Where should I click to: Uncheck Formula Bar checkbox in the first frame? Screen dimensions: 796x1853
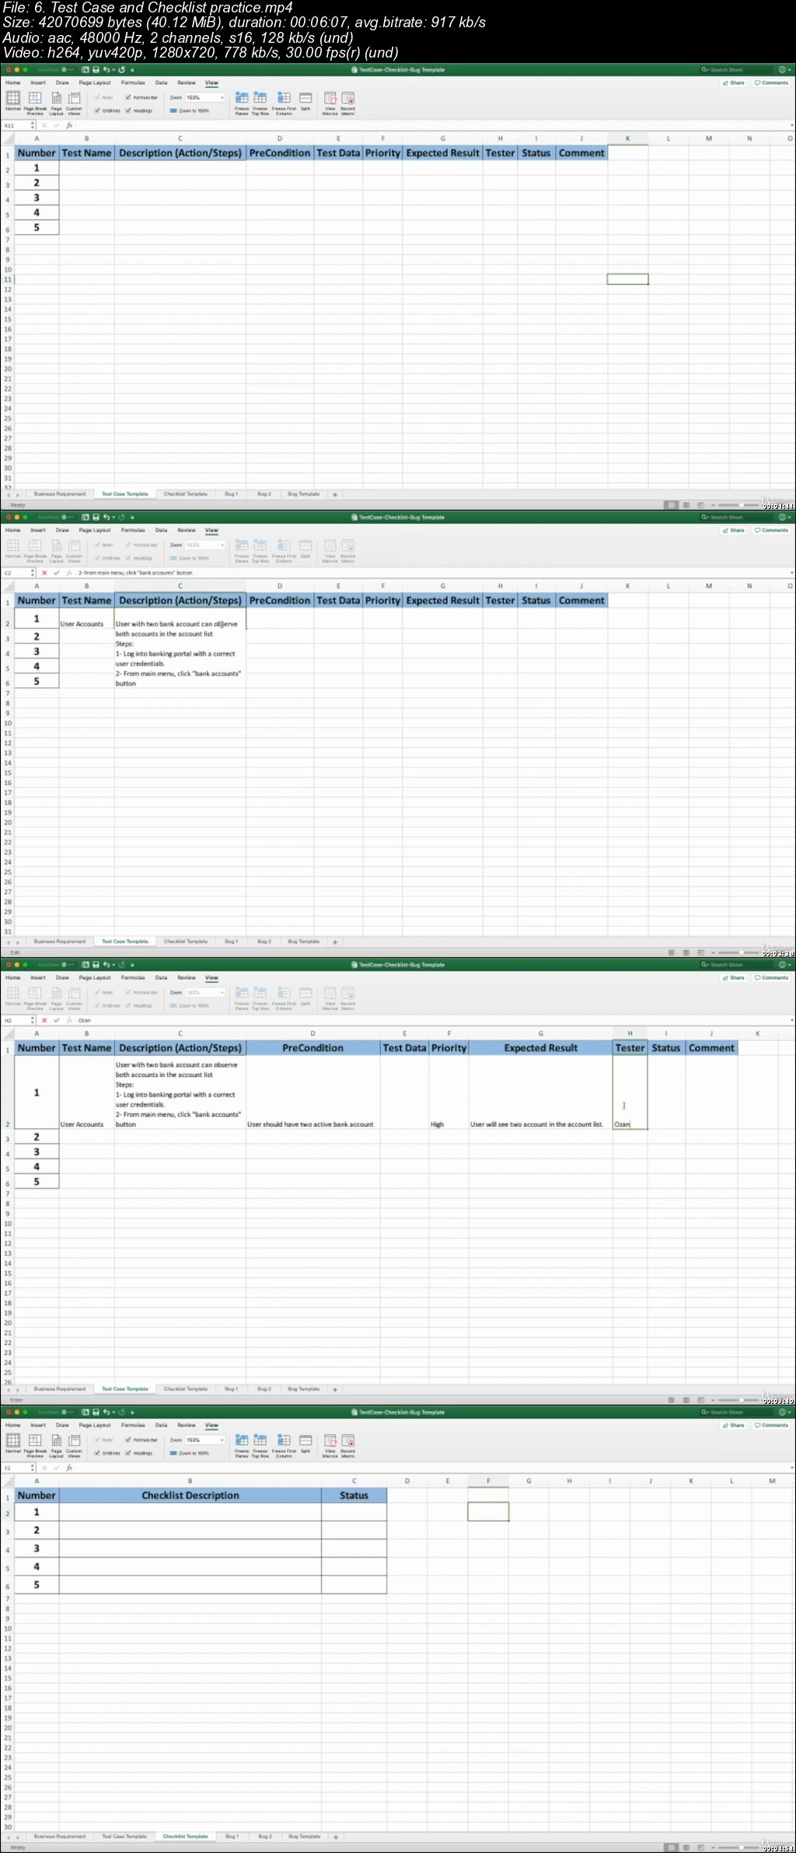(128, 98)
